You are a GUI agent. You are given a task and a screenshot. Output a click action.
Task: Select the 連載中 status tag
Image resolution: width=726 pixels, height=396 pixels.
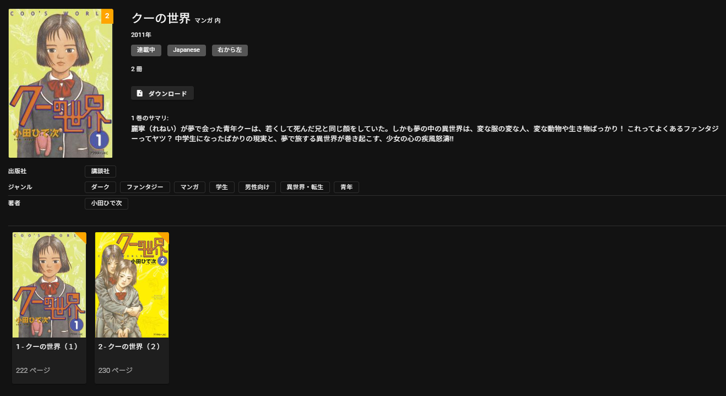click(x=146, y=50)
